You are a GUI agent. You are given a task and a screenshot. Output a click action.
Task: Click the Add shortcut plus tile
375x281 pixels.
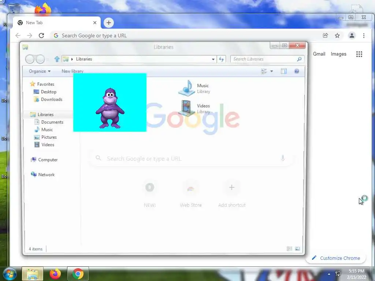pyautogui.click(x=231, y=194)
